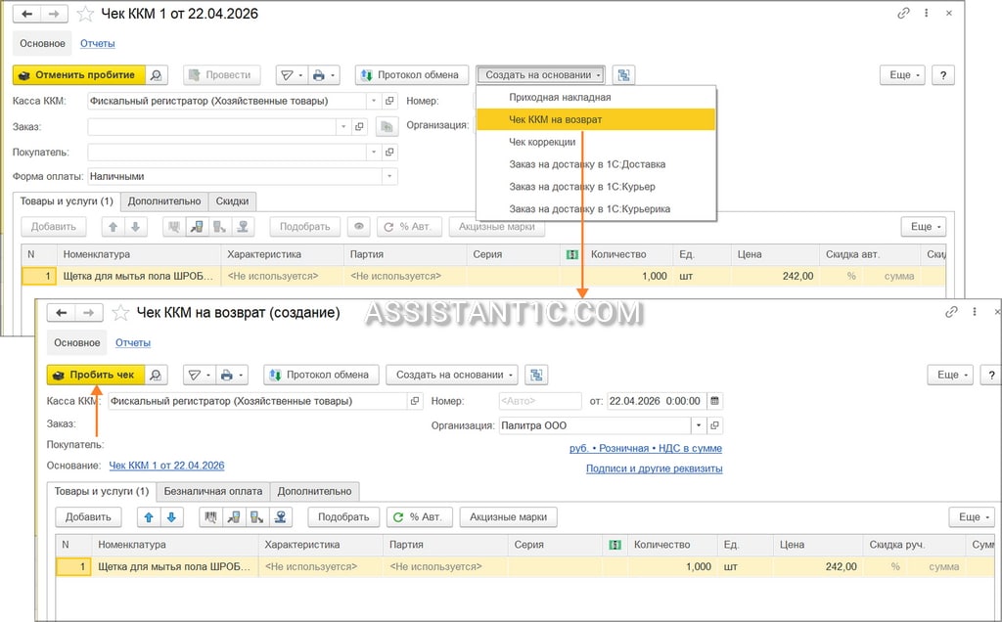Open send dropdown in Чек ККМ 1 toolbar
The image size is (1002, 622).
pos(292,74)
